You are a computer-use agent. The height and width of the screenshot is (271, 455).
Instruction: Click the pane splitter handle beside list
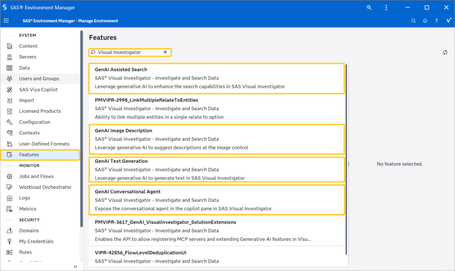348,164
